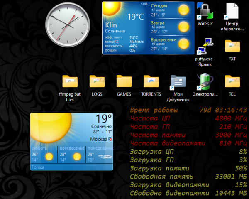Open Мои Документы shortcut
This screenshot has height=199, width=249.
coord(178,88)
